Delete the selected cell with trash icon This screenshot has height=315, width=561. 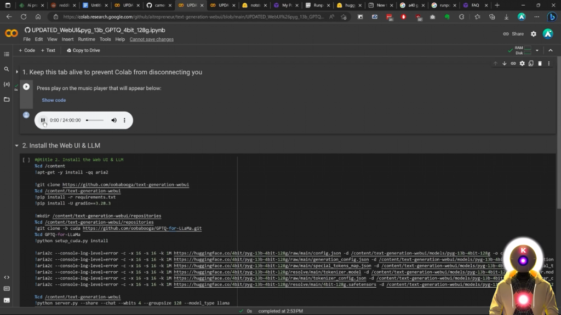pos(540,63)
